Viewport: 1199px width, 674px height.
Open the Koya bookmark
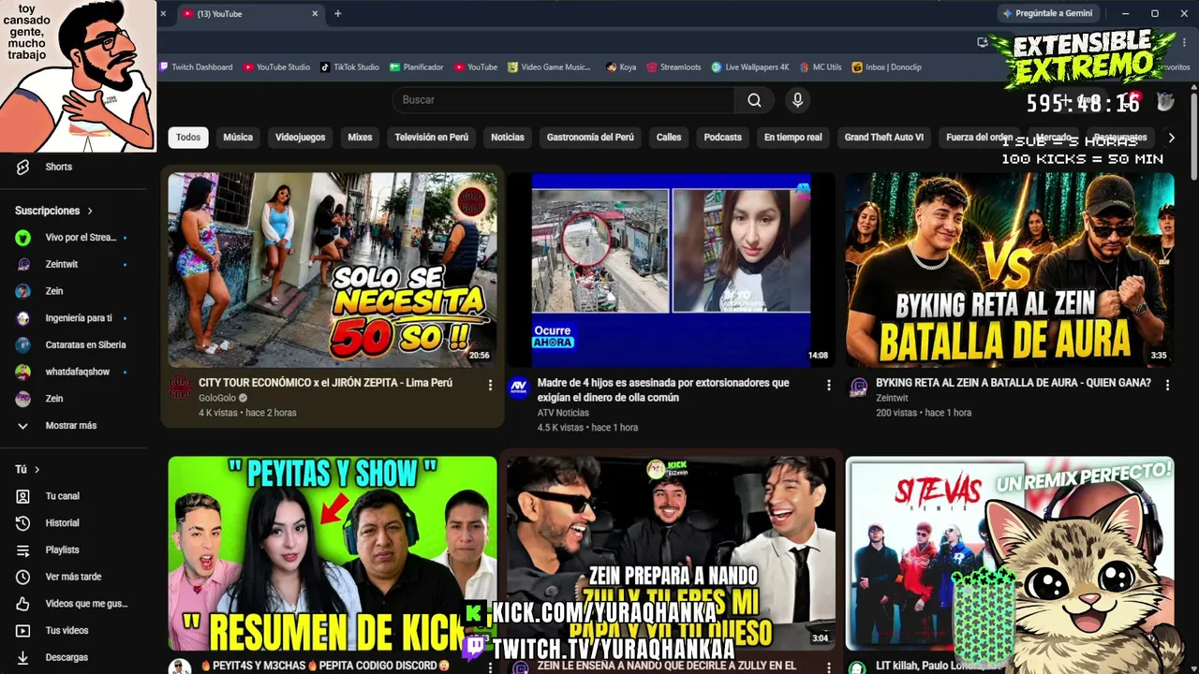click(x=621, y=67)
